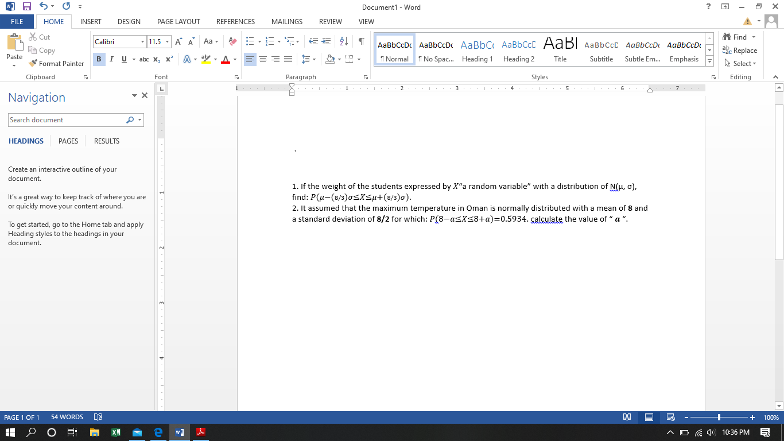Sort the selected paragraphs

[344, 42]
